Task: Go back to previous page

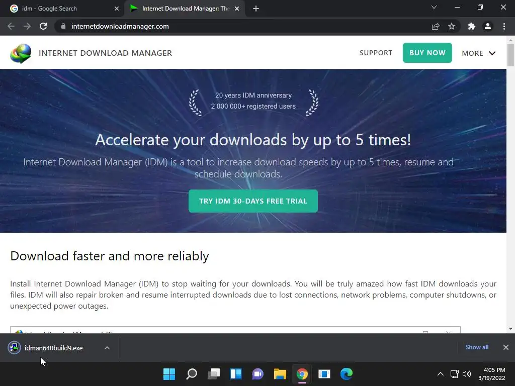Action: pos(11,26)
